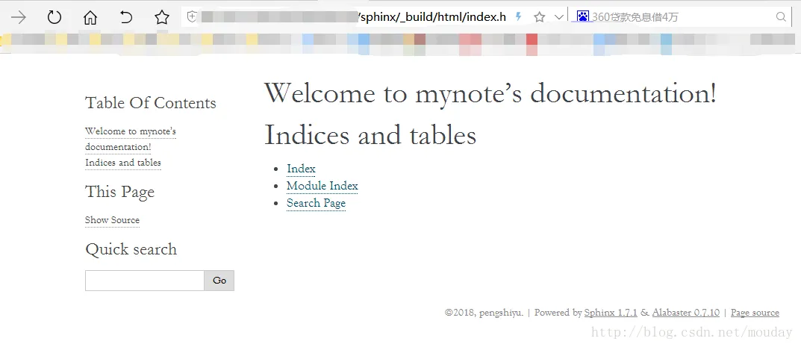Open the Module Index link
The width and height of the screenshot is (801, 347).
(322, 186)
